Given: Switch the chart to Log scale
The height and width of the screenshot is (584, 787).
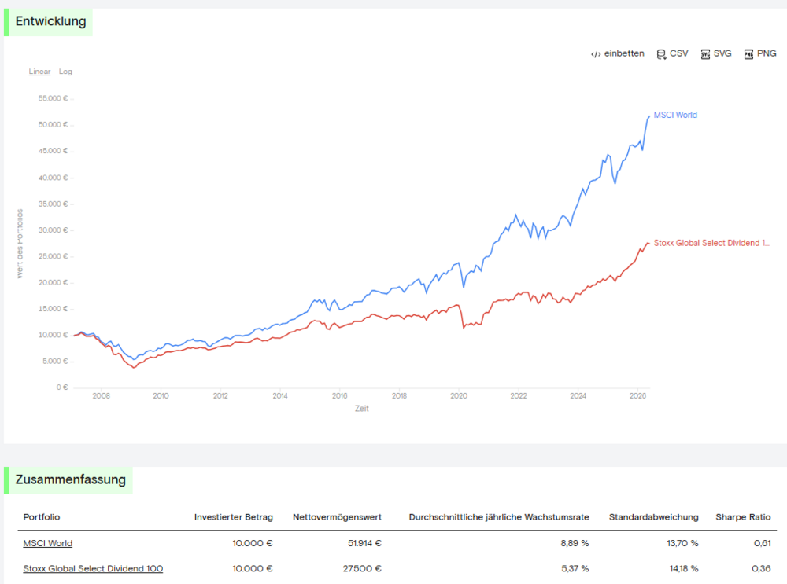Looking at the screenshot, I should pyautogui.click(x=65, y=72).
